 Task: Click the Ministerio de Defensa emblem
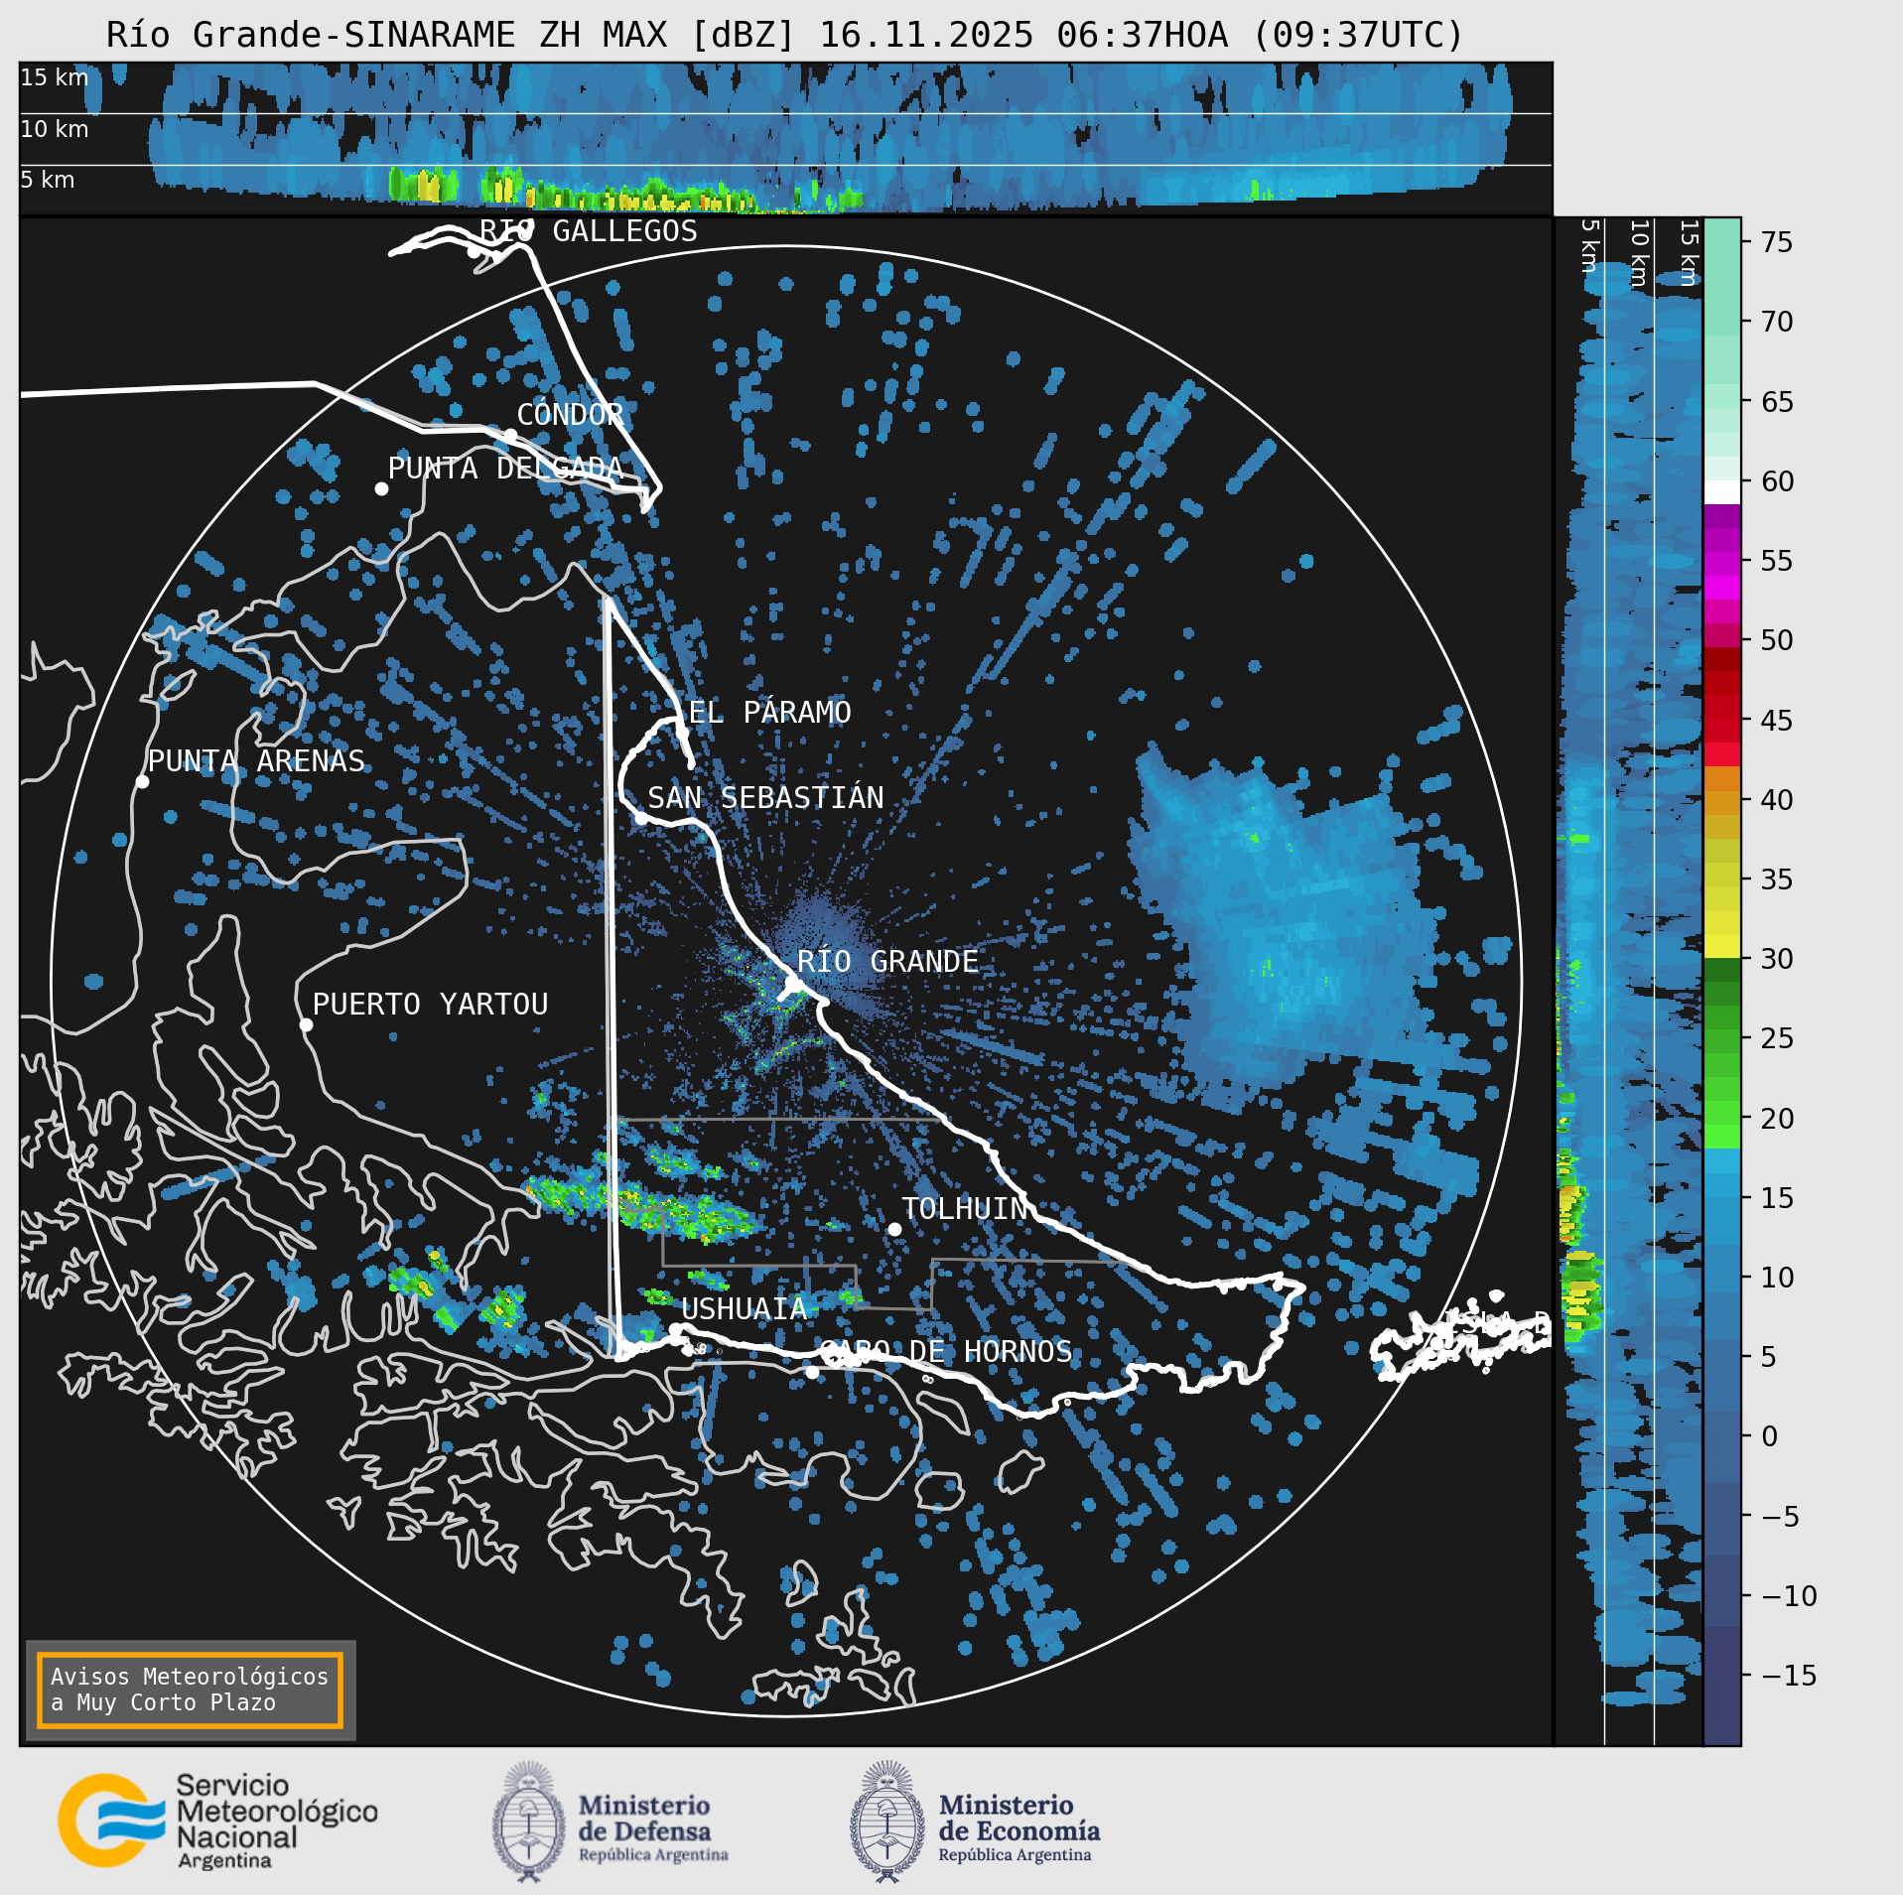point(529,1821)
